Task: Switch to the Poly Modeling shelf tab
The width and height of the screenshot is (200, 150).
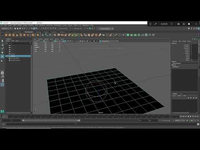Action: (29, 32)
